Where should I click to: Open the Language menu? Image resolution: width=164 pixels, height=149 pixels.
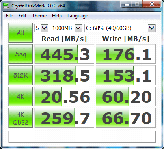[78, 16]
